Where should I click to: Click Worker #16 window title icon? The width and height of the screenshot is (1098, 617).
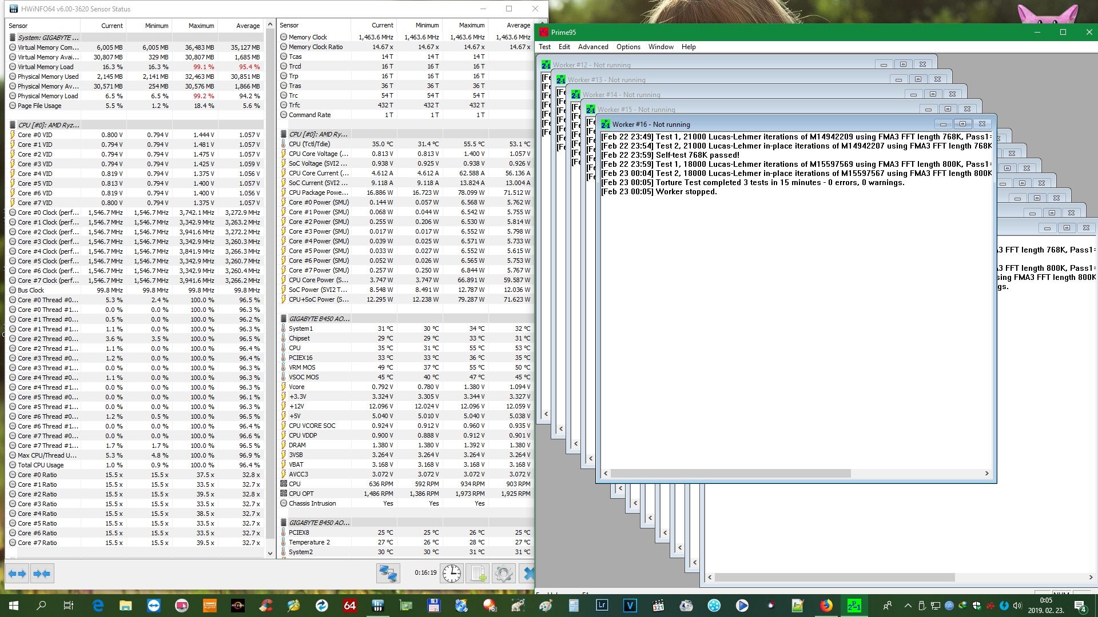(605, 124)
